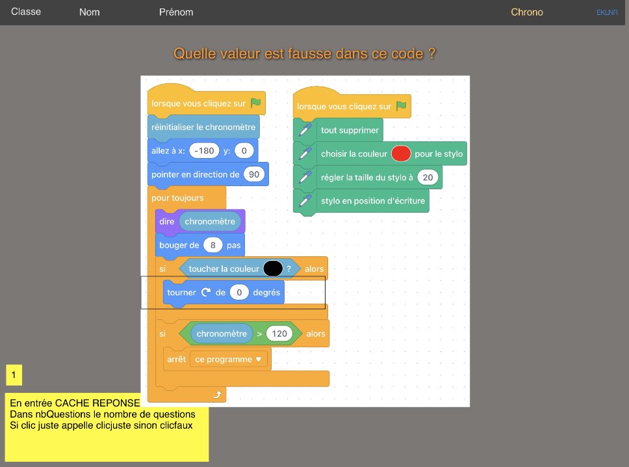Click the 'réinitialiser le chronomètre' block
The image size is (629, 467).
click(x=203, y=127)
